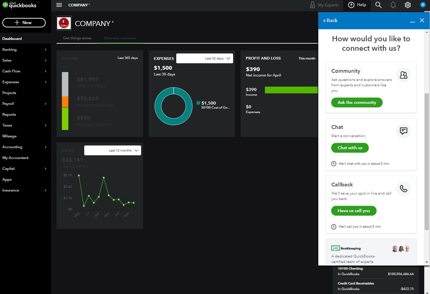Click the $81,997 open invoices amount
Image resolution: width=430 pixels, height=294 pixels.
pos(87,80)
